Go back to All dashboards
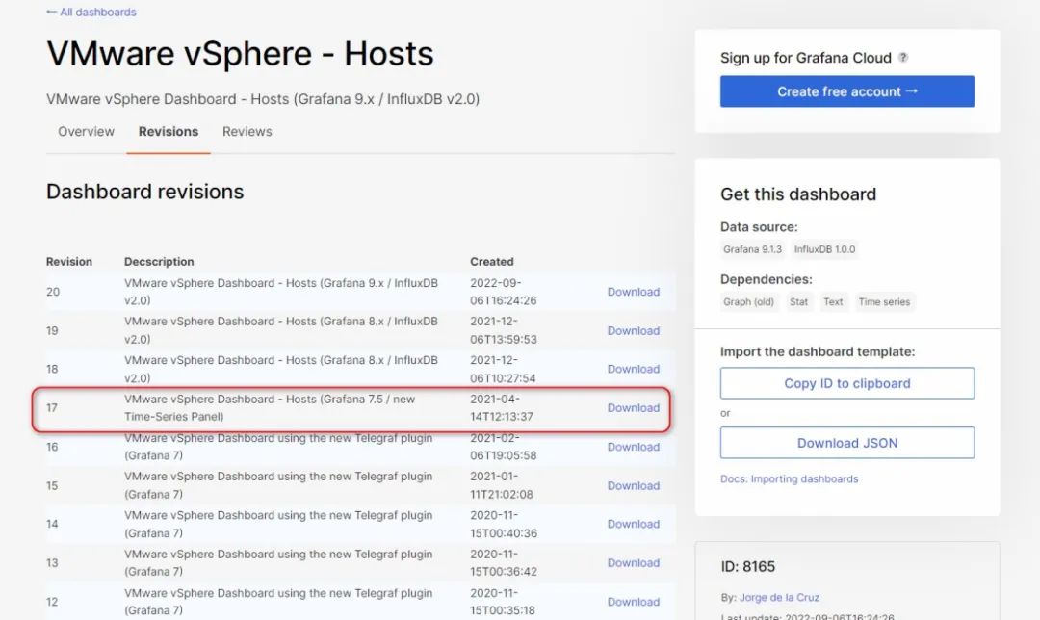The width and height of the screenshot is (1040, 620). click(x=91, y=12)
